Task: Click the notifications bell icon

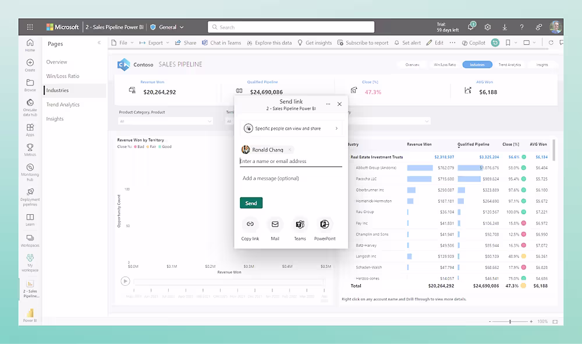Action: (471, 27)
